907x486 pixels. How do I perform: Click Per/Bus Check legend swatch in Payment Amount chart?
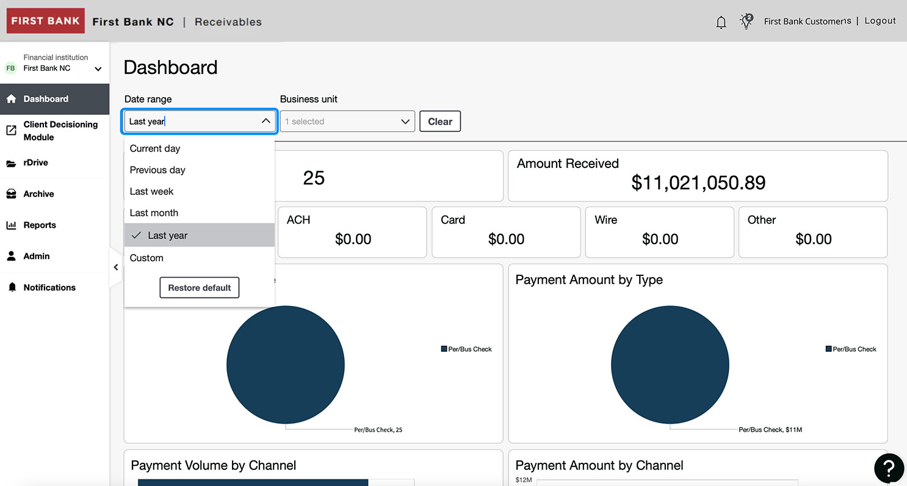[x=828, y=349]
